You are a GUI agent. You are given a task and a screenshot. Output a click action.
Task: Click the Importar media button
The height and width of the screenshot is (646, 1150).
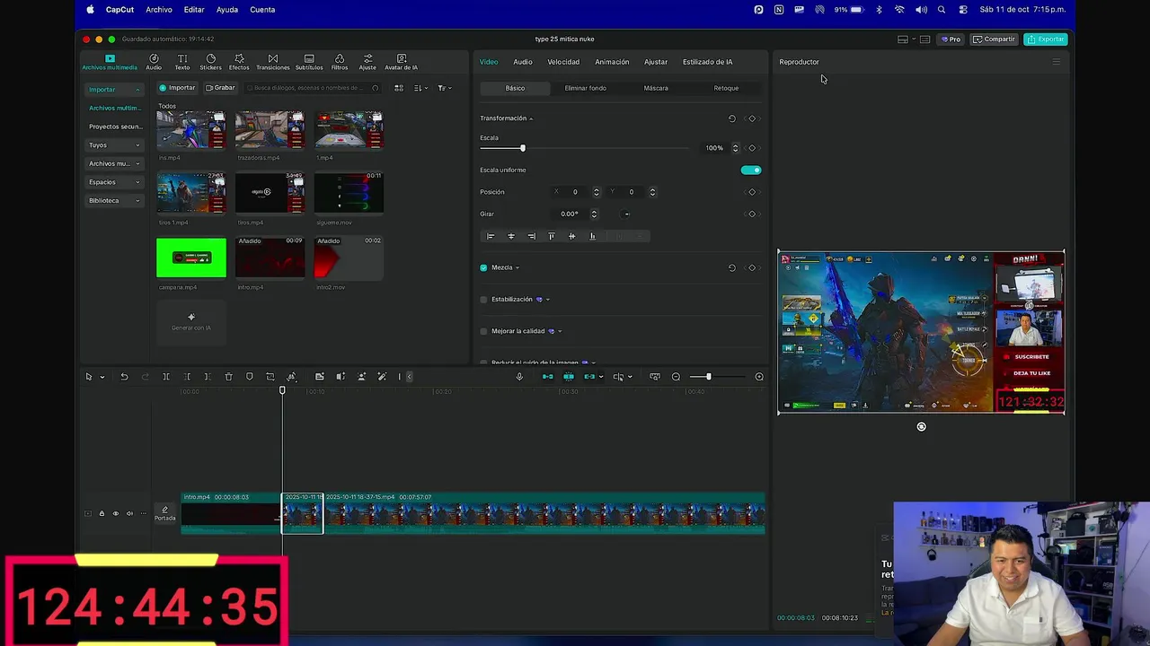177,88
